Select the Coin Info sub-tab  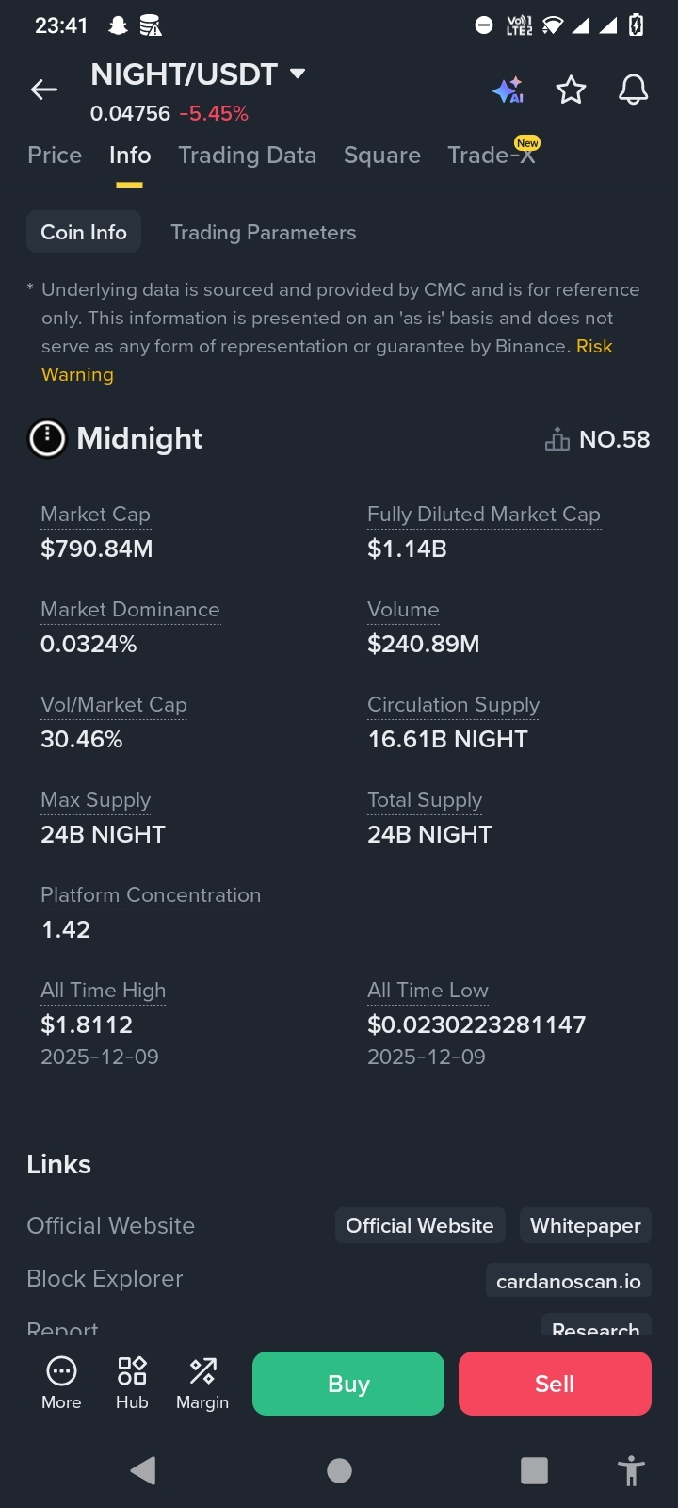(84, 233)
